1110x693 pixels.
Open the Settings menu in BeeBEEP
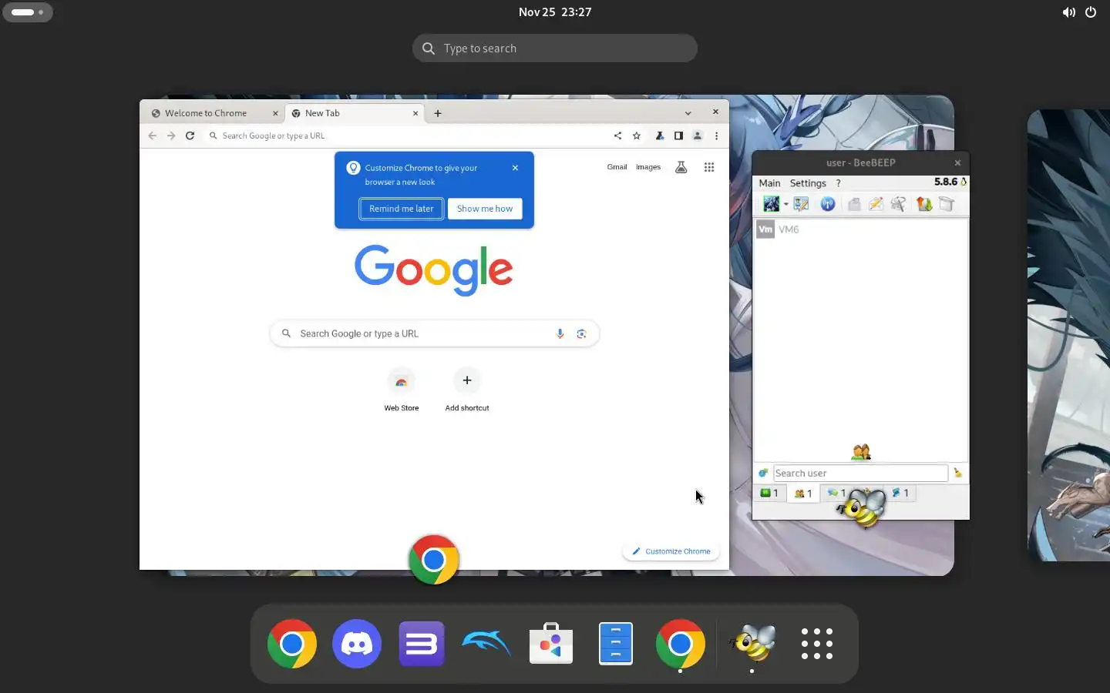coord(808,183)
